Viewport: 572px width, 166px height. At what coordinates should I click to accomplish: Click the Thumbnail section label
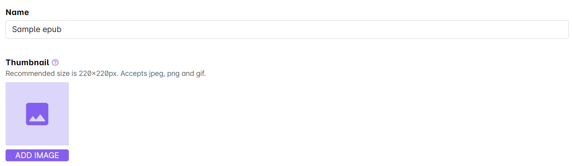pyautogui.click(x=27, y=62)
